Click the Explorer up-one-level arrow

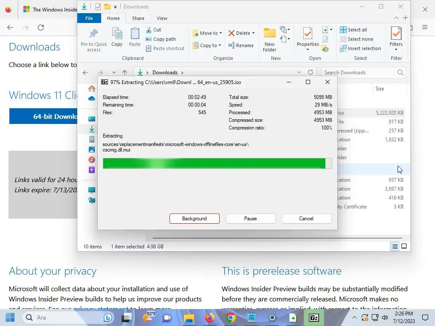[124, 72]
